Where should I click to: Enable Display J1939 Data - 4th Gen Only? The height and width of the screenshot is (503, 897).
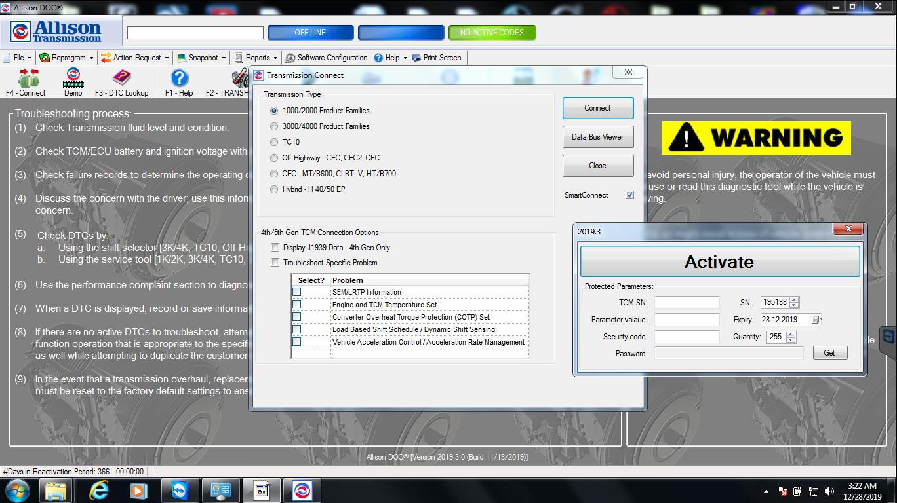[x=275, y=248]
